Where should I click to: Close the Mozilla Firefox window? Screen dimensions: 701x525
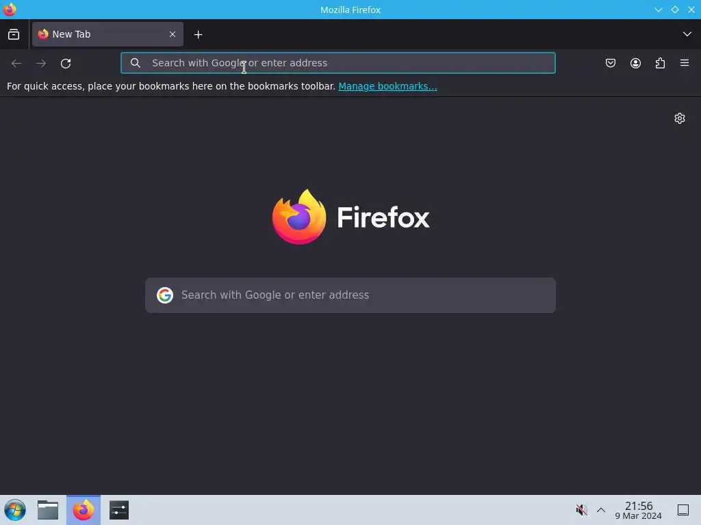pyautogui.click(x=691, y=10)
